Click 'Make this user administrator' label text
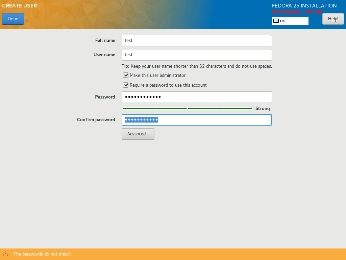Viewport: 346px width, 260px height. [158, 75]
